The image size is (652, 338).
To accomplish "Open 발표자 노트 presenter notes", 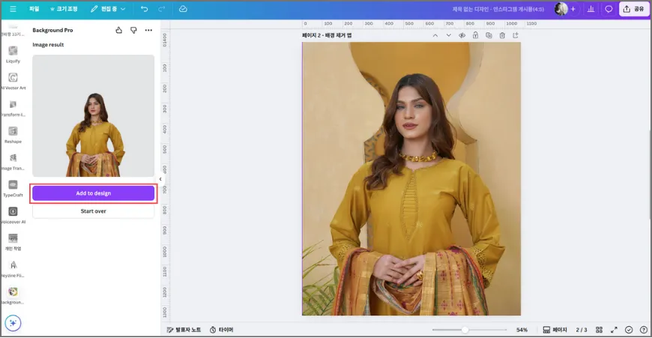I will (x=184, y=330).
